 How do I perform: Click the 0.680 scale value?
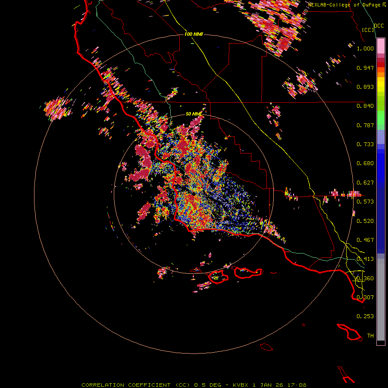pos(365,163)
